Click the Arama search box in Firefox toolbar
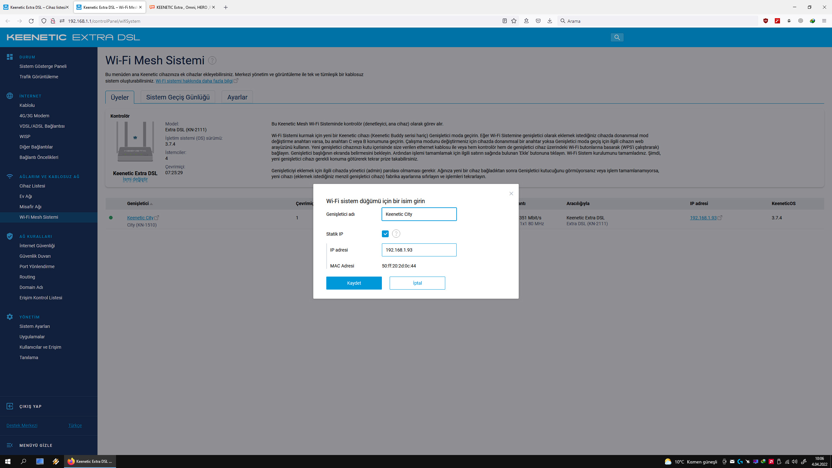This screenshot has height=468, width=832. click(658, 21)
